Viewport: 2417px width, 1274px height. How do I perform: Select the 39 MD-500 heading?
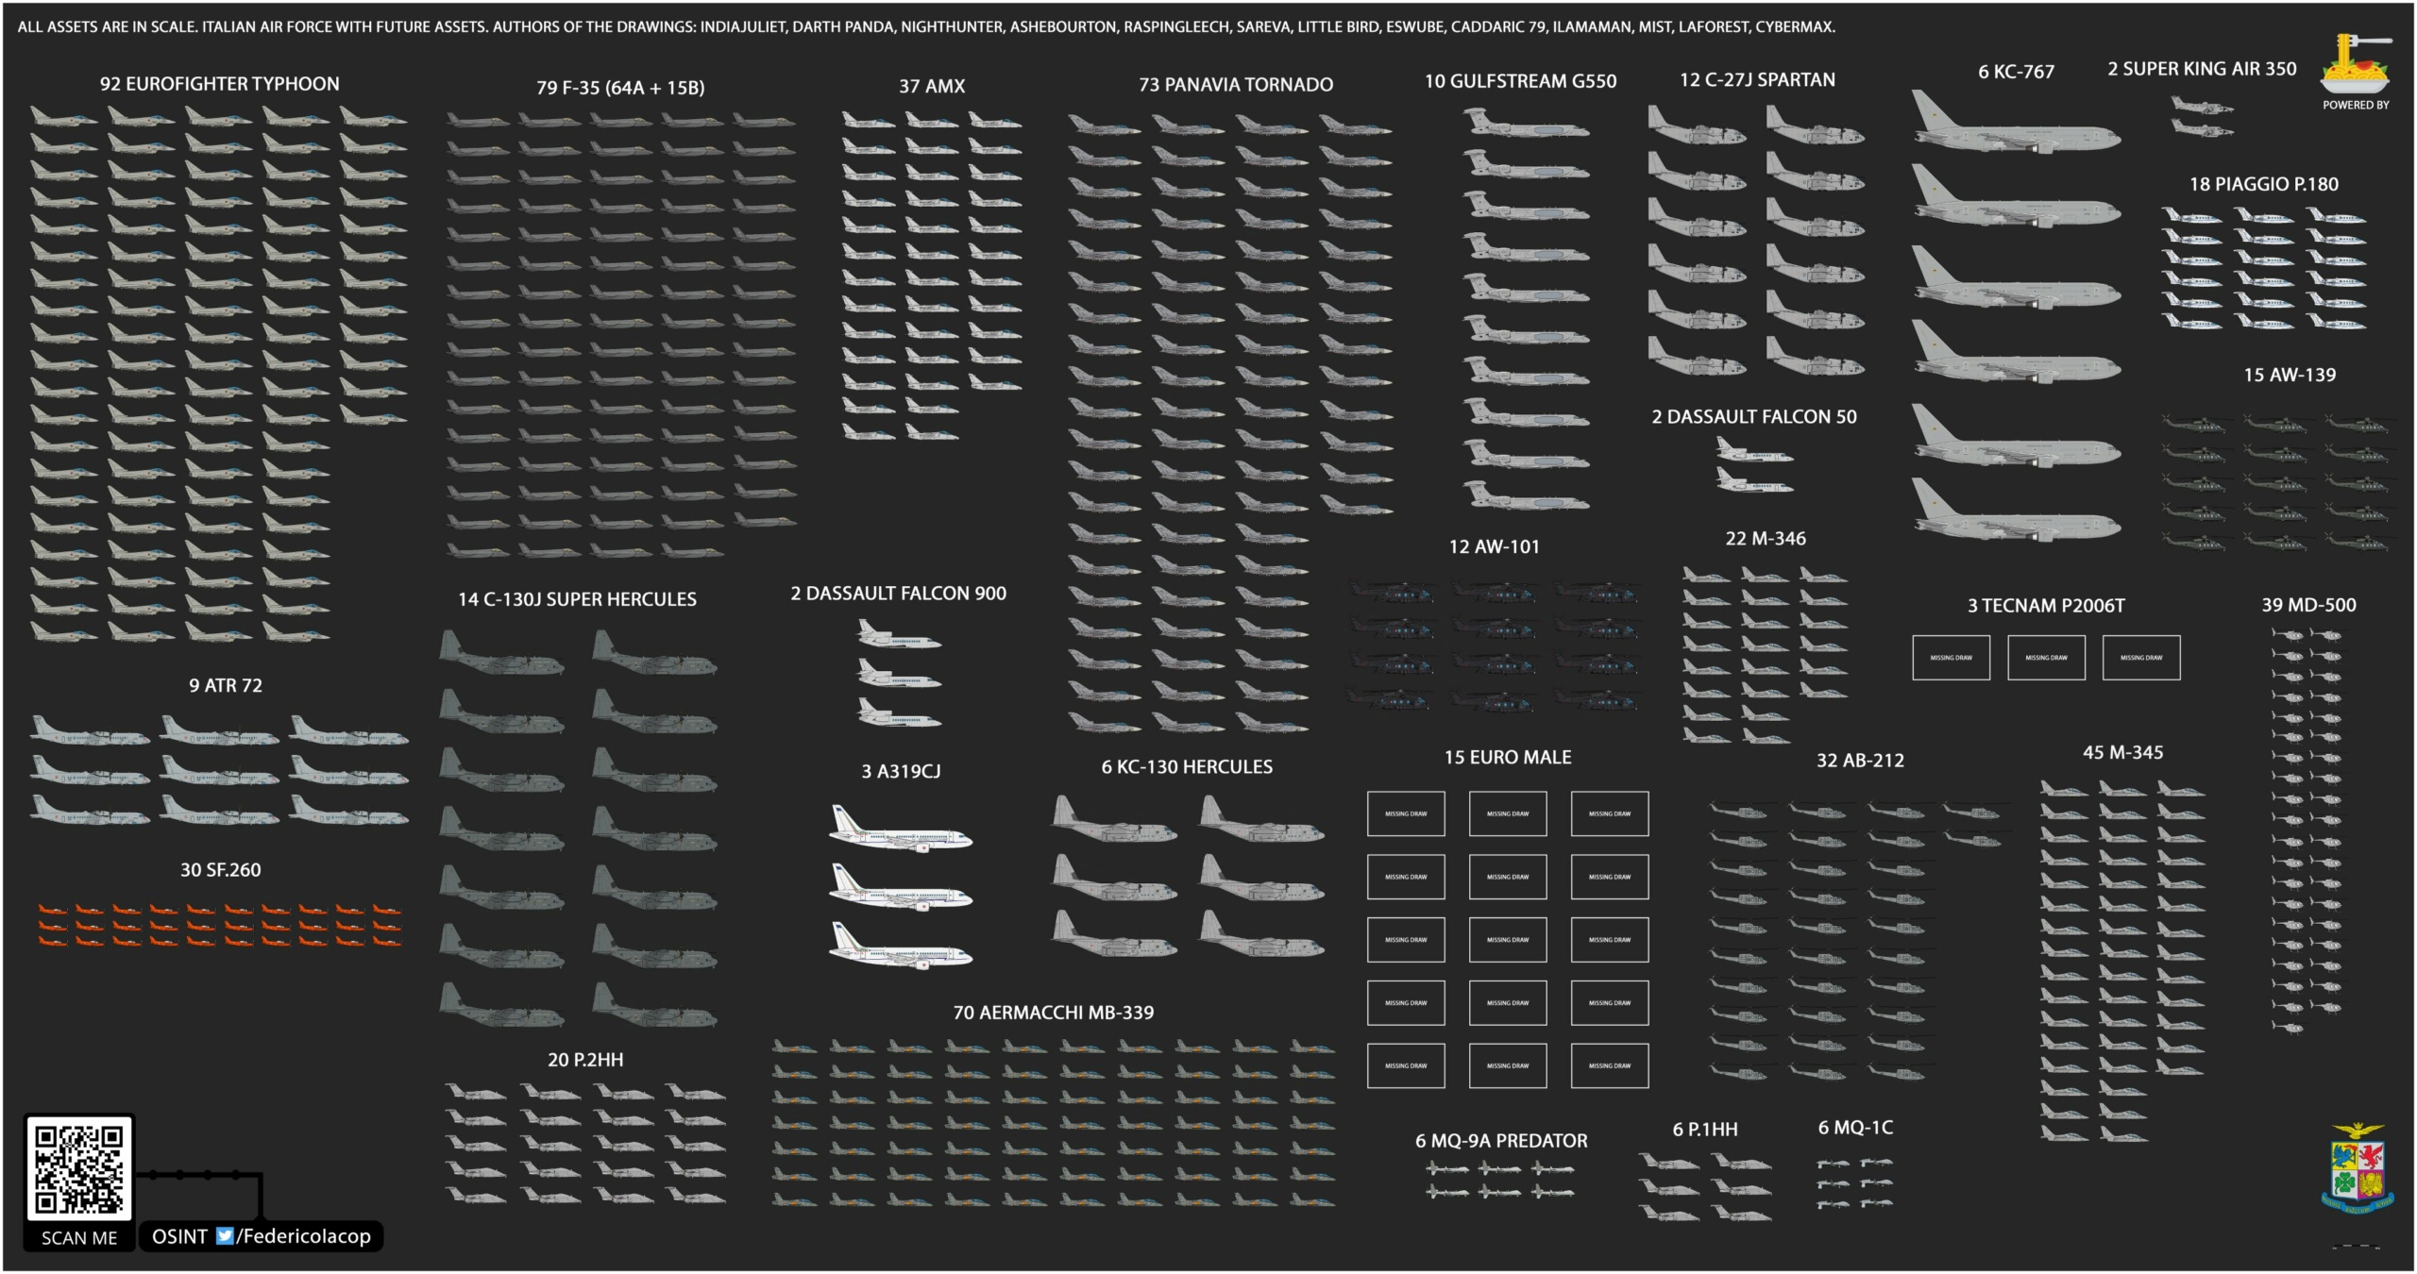[2308, 605]
